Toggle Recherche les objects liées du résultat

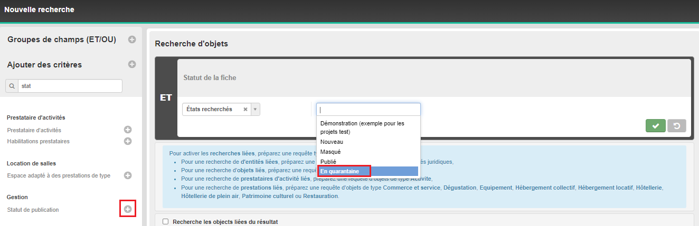[165, 222]
